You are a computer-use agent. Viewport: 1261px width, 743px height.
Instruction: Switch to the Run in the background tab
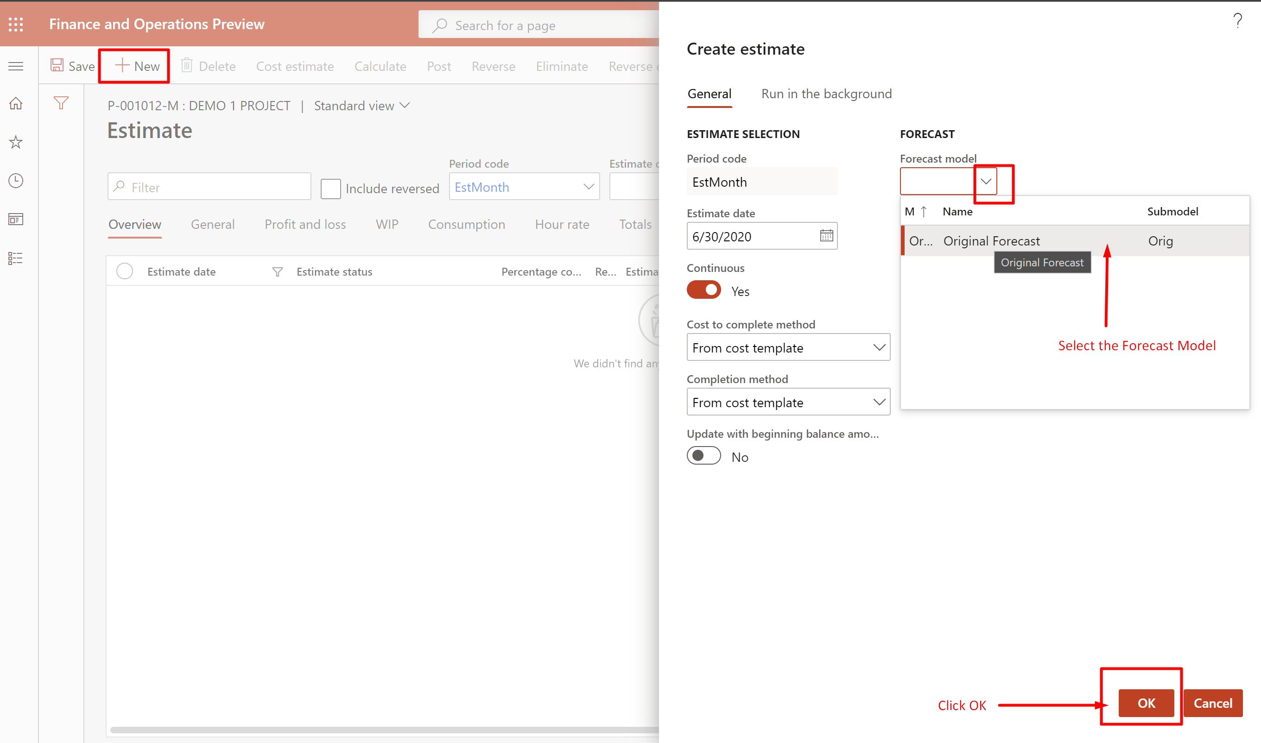coord(826,94)
